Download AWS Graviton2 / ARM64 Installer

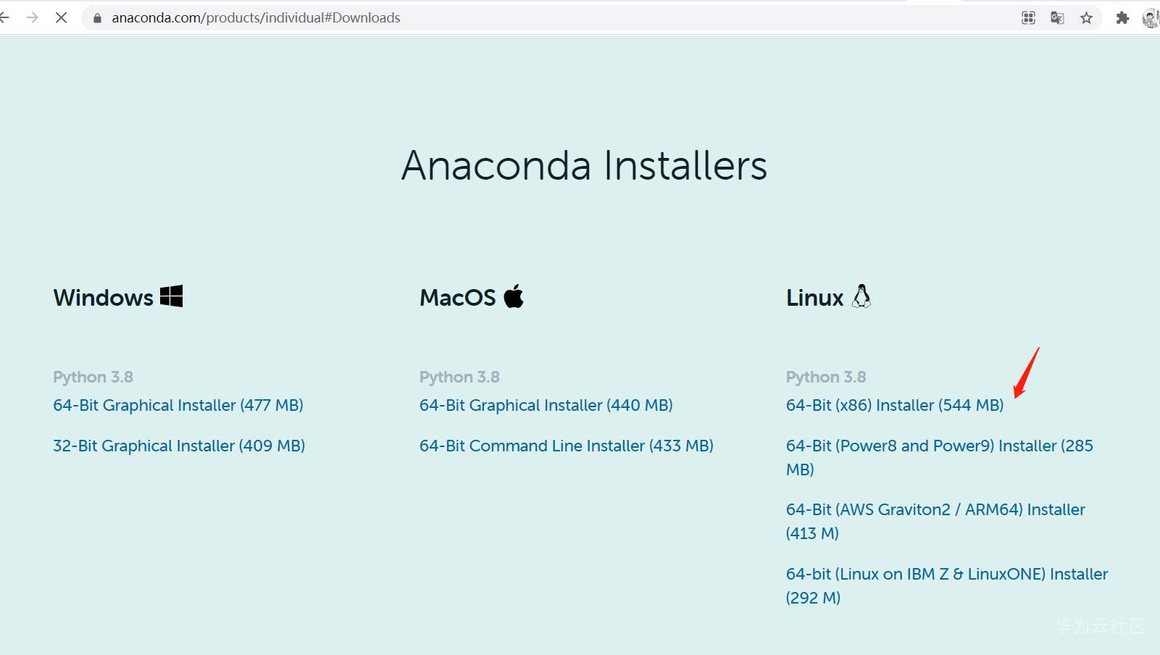(935, 509)
